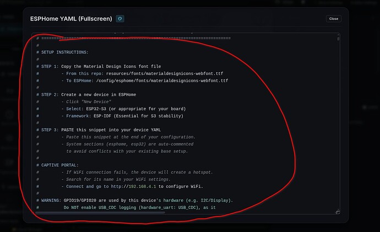Click the 'Select: ESP32-S3' line
380x232 pixels.
[111, 109]
